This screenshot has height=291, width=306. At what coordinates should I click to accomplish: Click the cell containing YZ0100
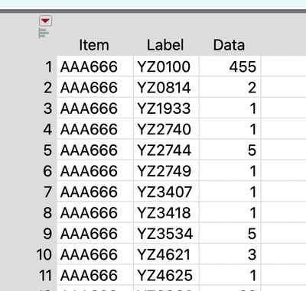(x=166, y=66)
